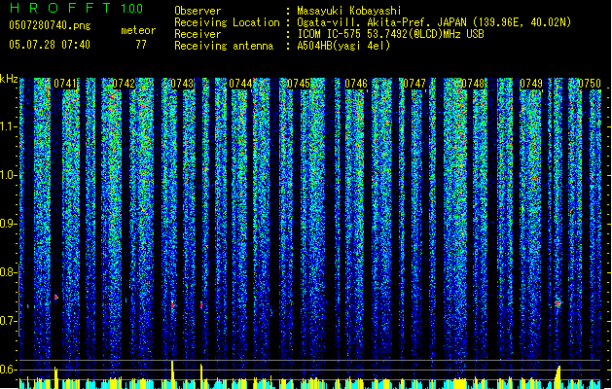Click the observer name Masayuki Kobayashi

(x=349, y=11)
